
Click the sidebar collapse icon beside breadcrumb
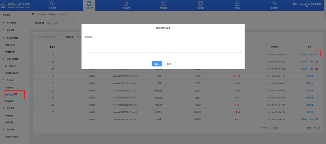33,14
